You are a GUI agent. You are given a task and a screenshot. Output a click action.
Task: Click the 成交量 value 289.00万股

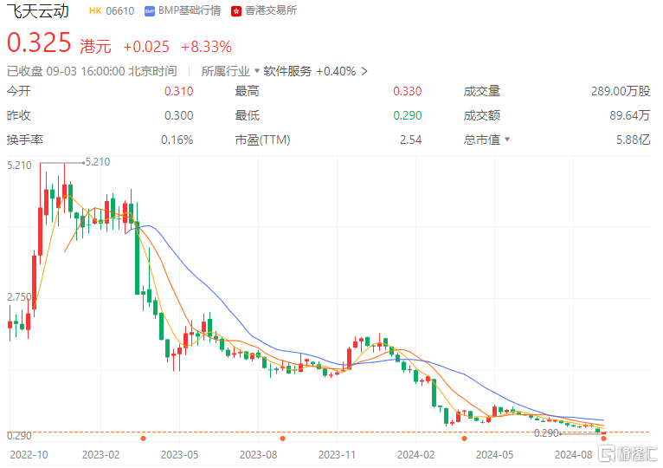click(x=621, y=91)
